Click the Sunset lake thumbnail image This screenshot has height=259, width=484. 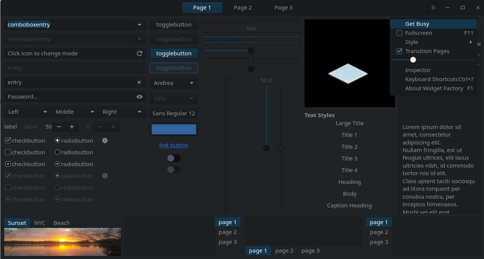63,242
